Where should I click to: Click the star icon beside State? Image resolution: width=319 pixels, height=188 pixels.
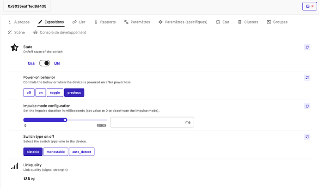coord(14,48)
